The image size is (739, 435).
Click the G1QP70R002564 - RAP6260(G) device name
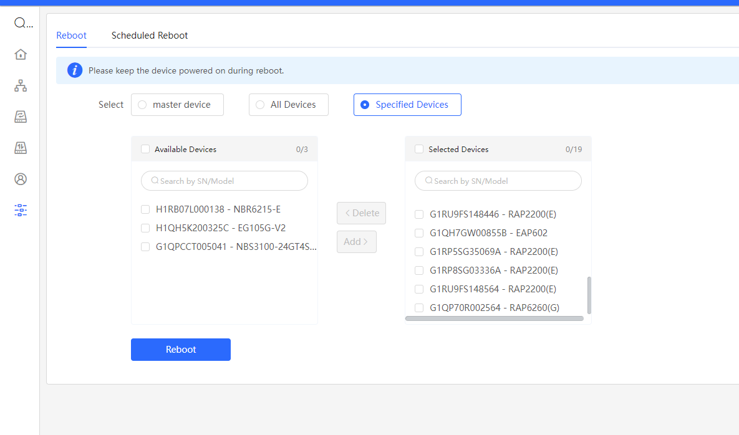pyautogui.click(x=495, y=308)
